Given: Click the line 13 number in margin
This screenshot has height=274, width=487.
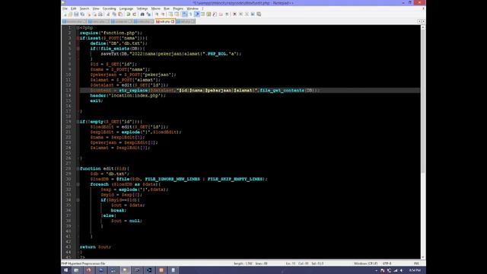Looking at the screenshot, I should coord(68,91).
